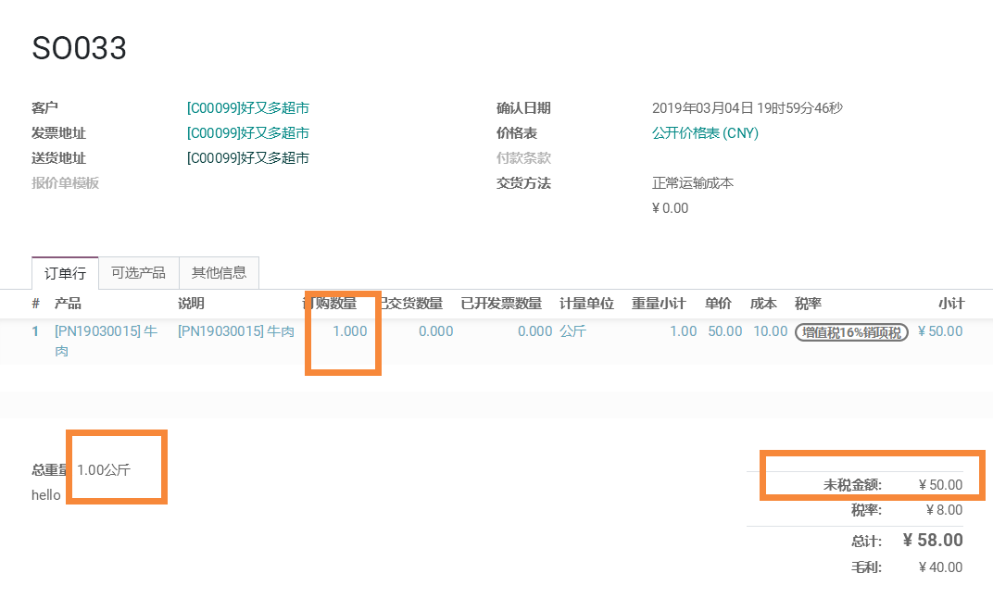Click the 报价单模板 field label
993x598 pixels.
coord(65,183)
